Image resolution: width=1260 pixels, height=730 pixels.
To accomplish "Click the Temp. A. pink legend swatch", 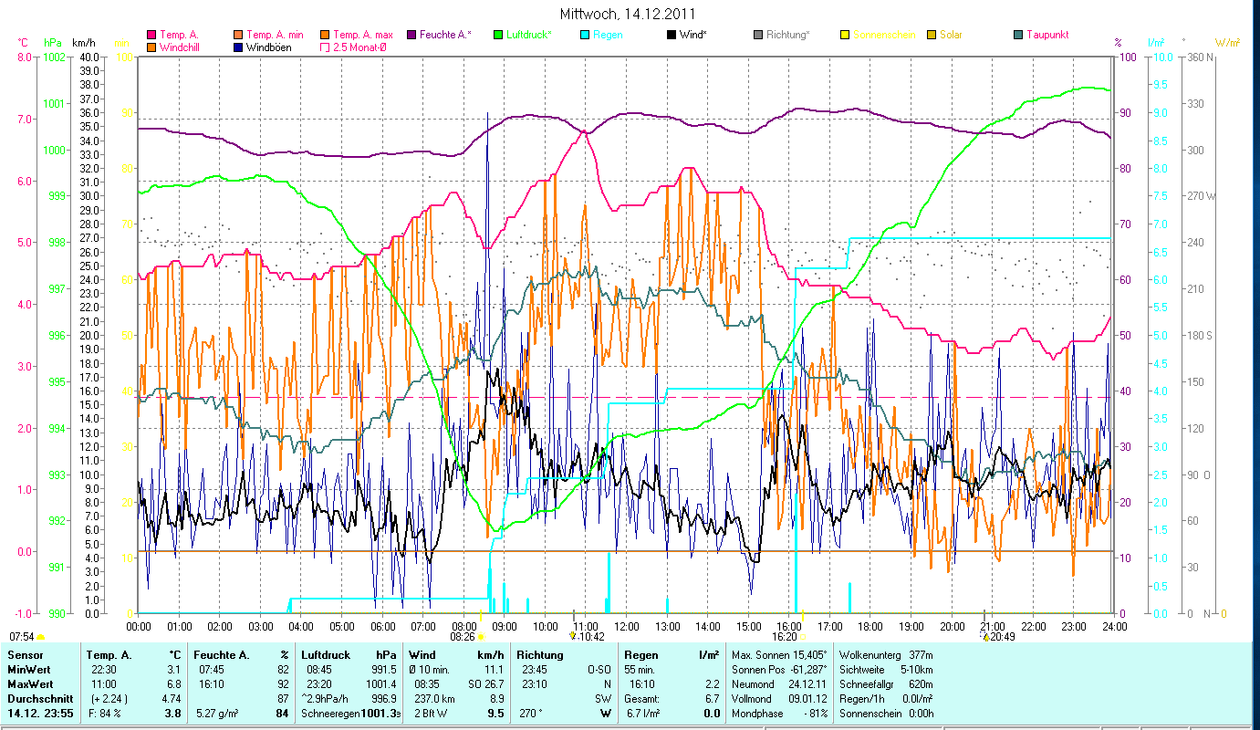I will [151, 35].
